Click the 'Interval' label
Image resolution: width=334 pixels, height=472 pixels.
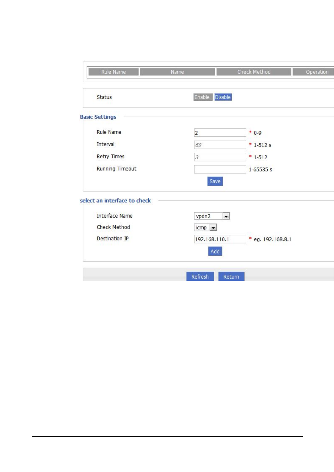pyautogui.click(x=106, y=144)
